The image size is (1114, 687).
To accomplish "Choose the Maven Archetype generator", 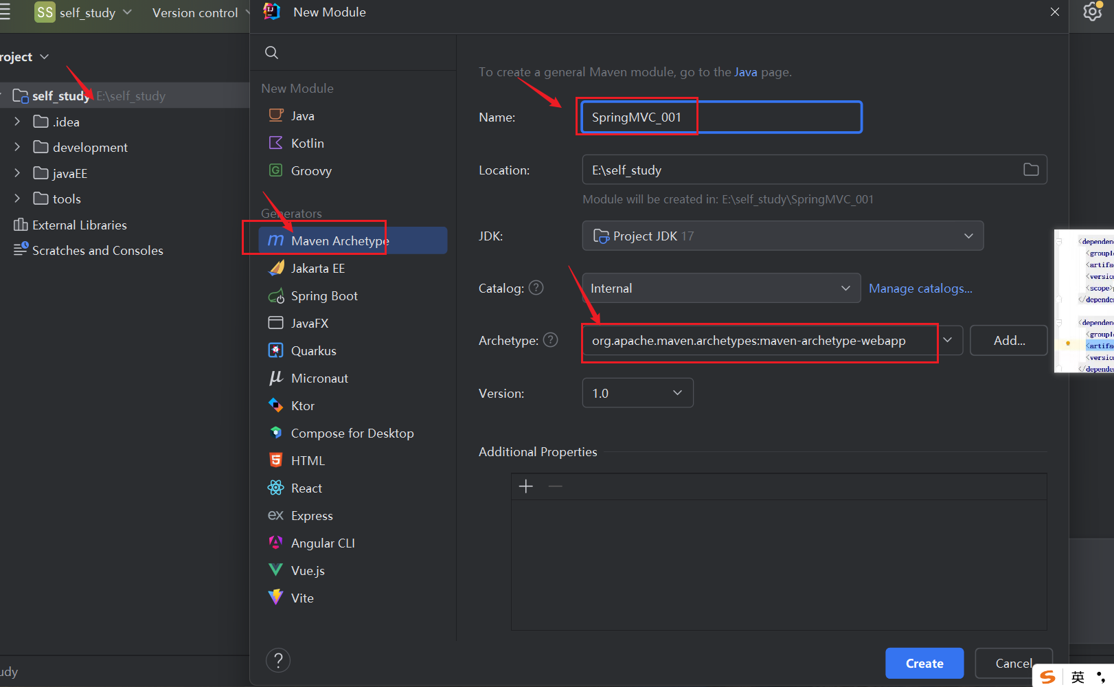I will pyautogui.click(x=352, y=240).
